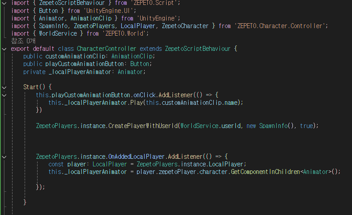Collapse the OnAddedLocalPlayer.AddListener fold chevron
Viewport: 352px width, 215px height.
click(x=4, y=157)
